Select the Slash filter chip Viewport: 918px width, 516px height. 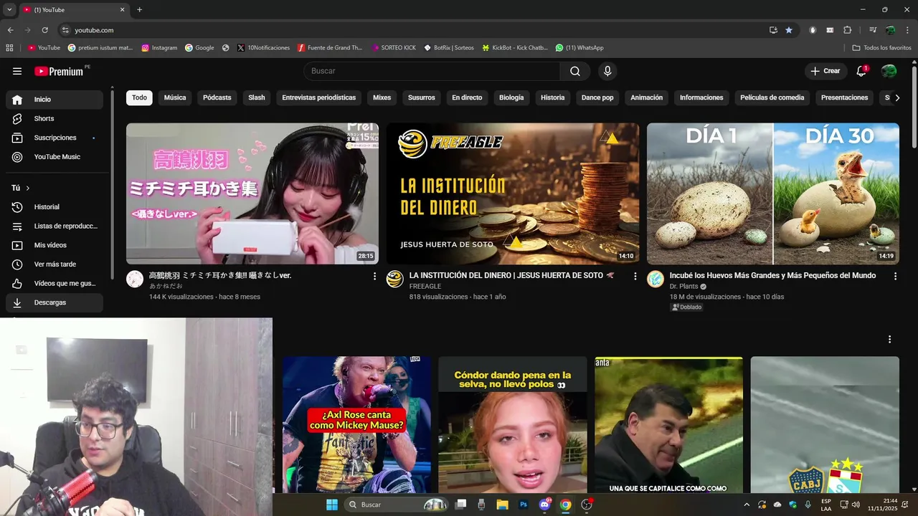coord(257,97)
